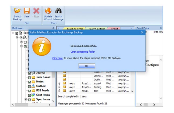Select the 'Axyz3...' cell in the list
Image resolution: width=174 pixels, height=113 pixels.
coord(86,87)
